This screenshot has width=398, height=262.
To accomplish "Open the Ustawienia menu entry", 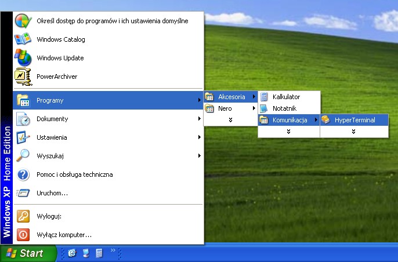I will pyautogui.click(x=108, y=137).
